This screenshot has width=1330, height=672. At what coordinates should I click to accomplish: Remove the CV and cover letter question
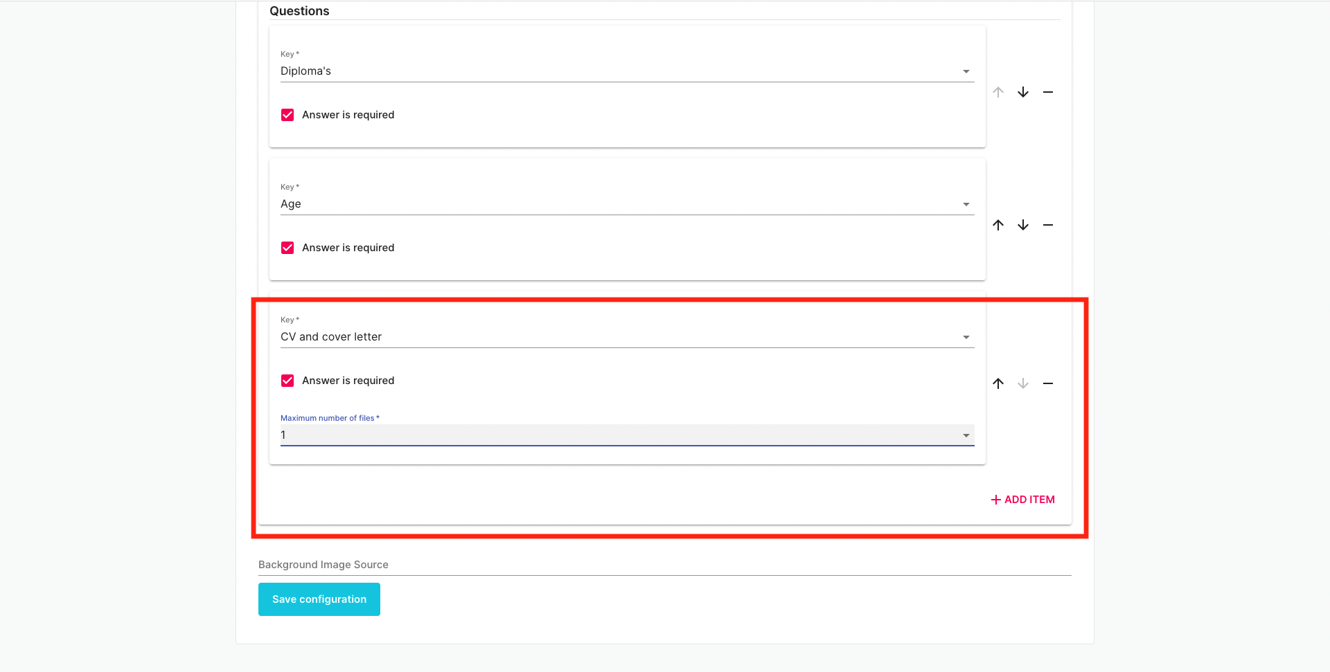tap(1048, 383)
